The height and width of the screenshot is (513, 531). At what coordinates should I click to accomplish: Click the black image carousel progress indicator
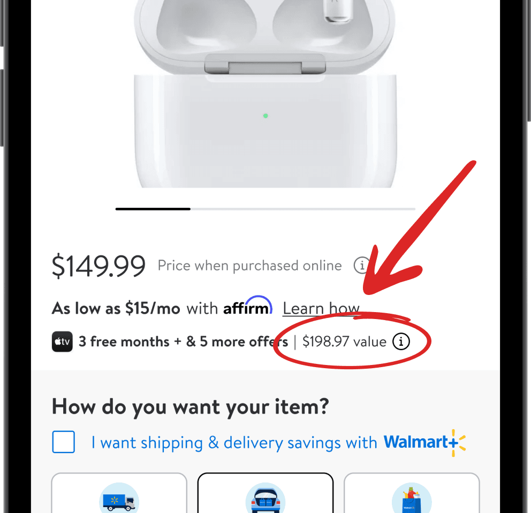click(153, 209)
